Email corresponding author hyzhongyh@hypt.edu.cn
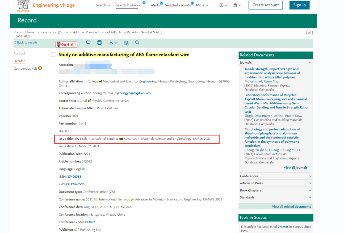This screenshot has width=344, height=233. pos(133,93)
